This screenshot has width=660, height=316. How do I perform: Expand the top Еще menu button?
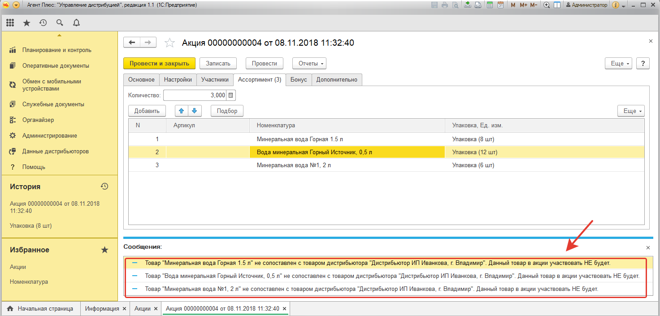click(x=621, y=63)
